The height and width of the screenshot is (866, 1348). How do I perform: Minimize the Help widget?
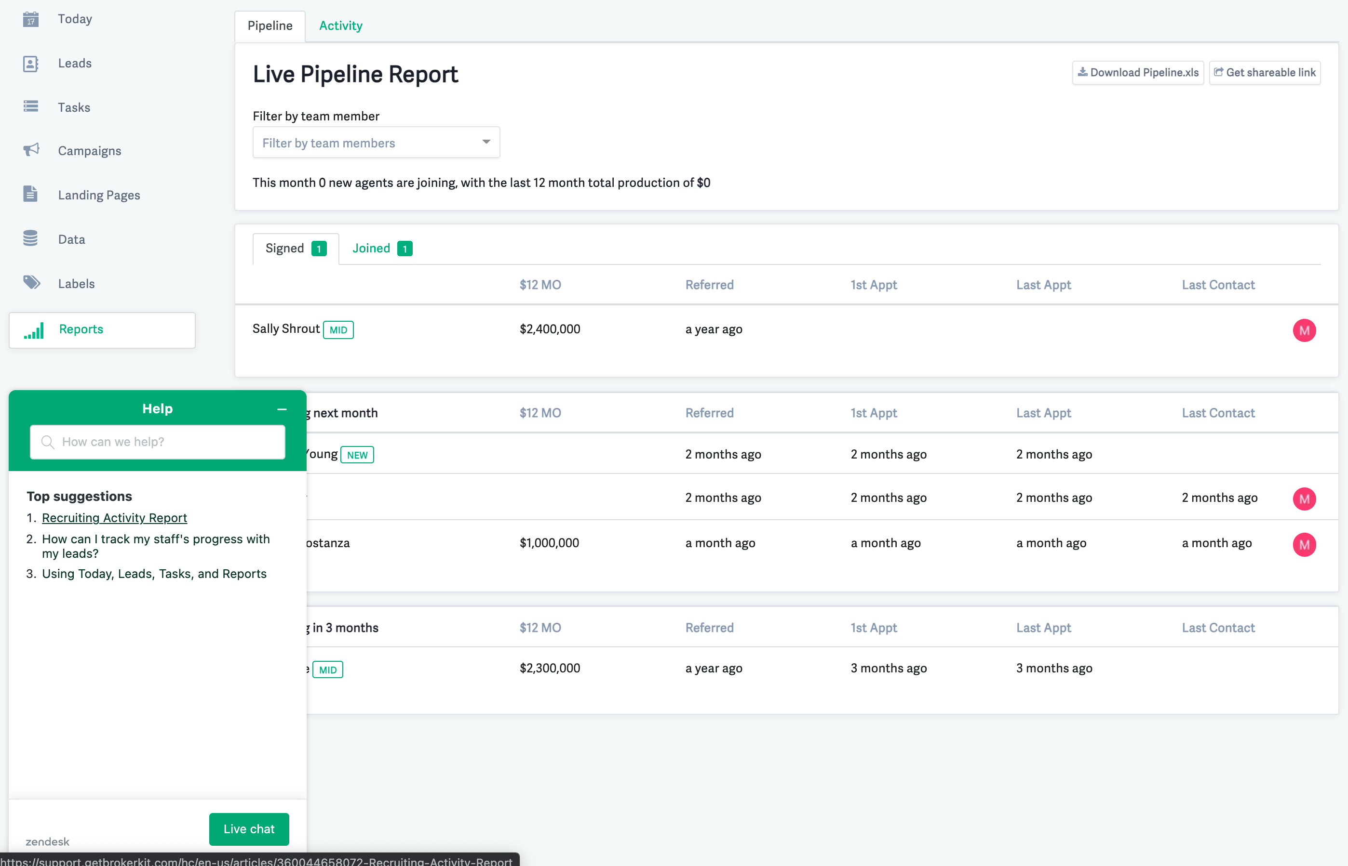coord(282,409)
